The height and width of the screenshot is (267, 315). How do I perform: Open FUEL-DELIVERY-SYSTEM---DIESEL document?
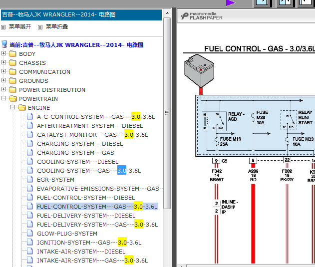tap(86, 216)
